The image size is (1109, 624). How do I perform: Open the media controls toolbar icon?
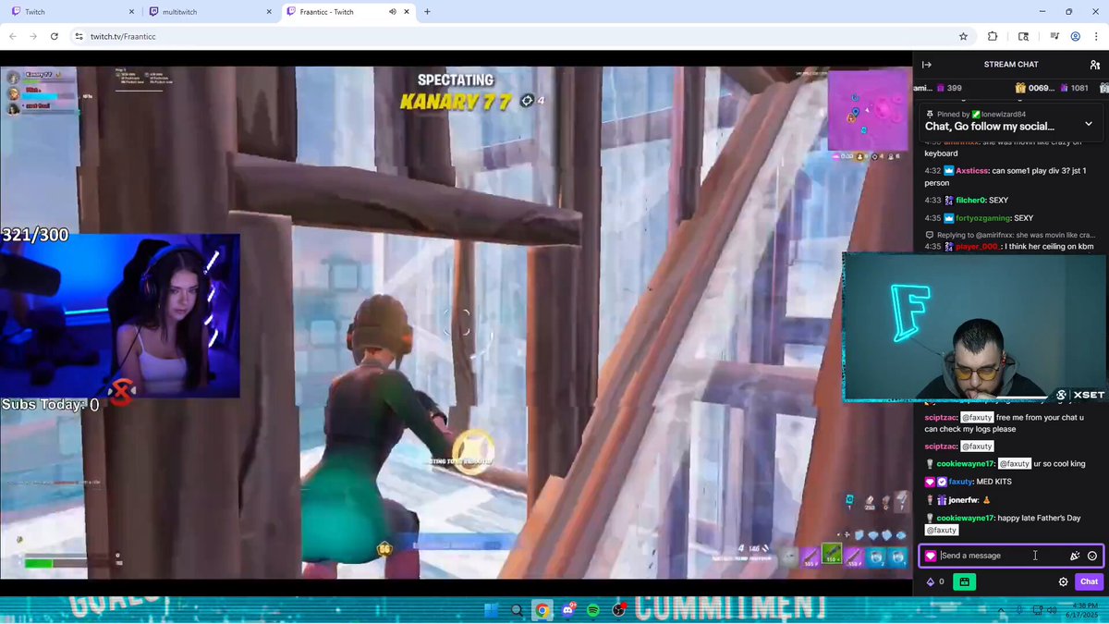point(1054,36)
